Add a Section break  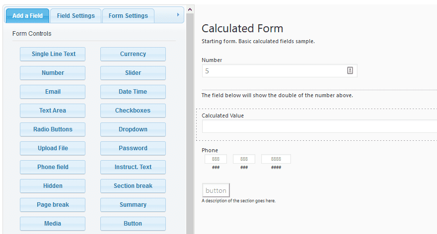point(133,186)
